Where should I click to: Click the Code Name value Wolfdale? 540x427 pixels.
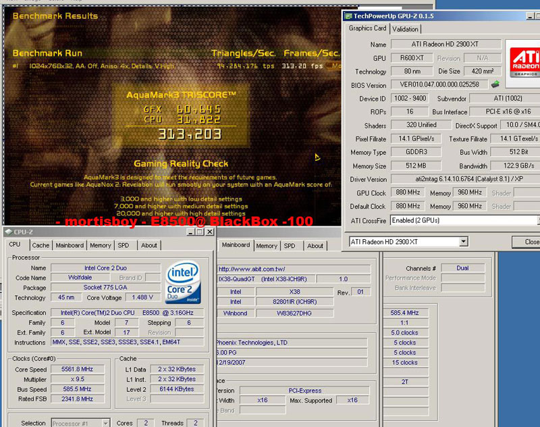click(80, 278)
